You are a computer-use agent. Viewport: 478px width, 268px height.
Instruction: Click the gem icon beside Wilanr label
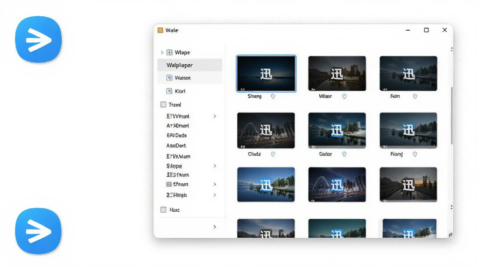(x=344, y=96)
